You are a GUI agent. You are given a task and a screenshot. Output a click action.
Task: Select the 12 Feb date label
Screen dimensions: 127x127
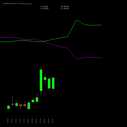coord(8,121)
